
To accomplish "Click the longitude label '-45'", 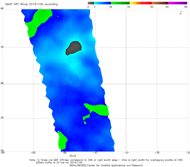I will pos(95,153).
